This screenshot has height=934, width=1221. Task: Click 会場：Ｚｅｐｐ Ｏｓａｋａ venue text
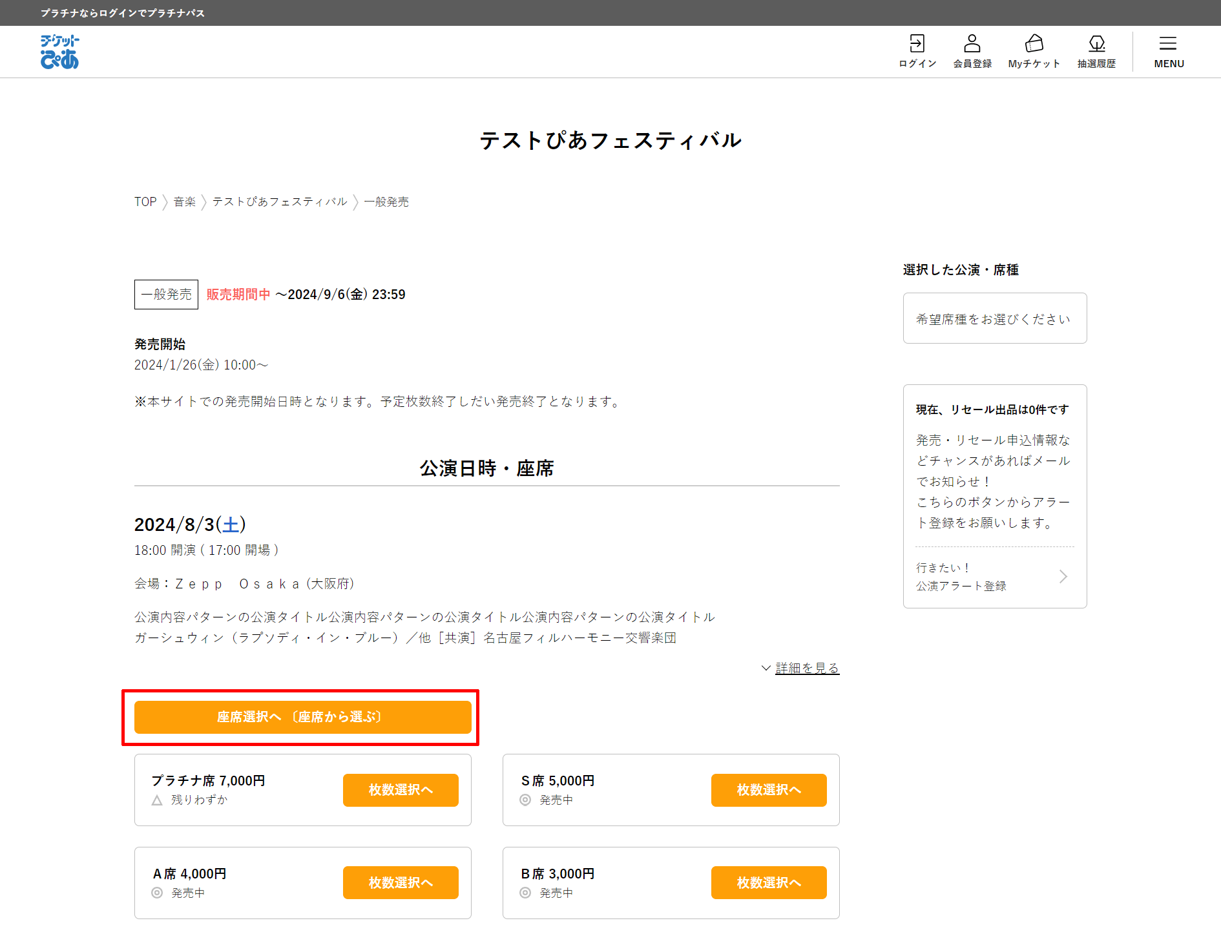(244, 584)
